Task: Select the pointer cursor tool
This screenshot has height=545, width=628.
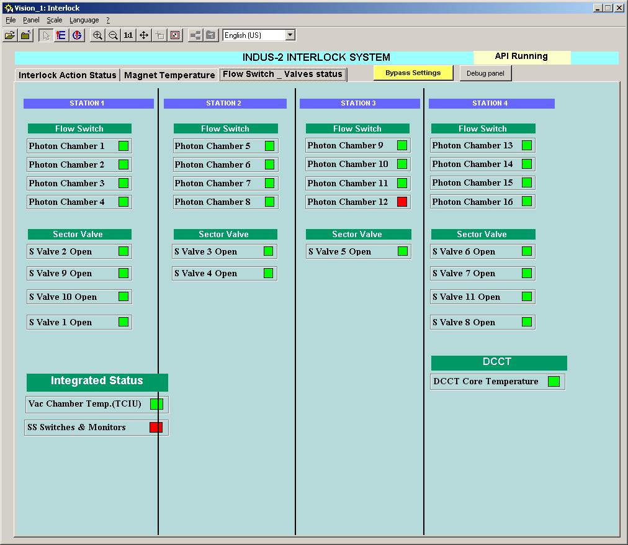Action: 46,35
